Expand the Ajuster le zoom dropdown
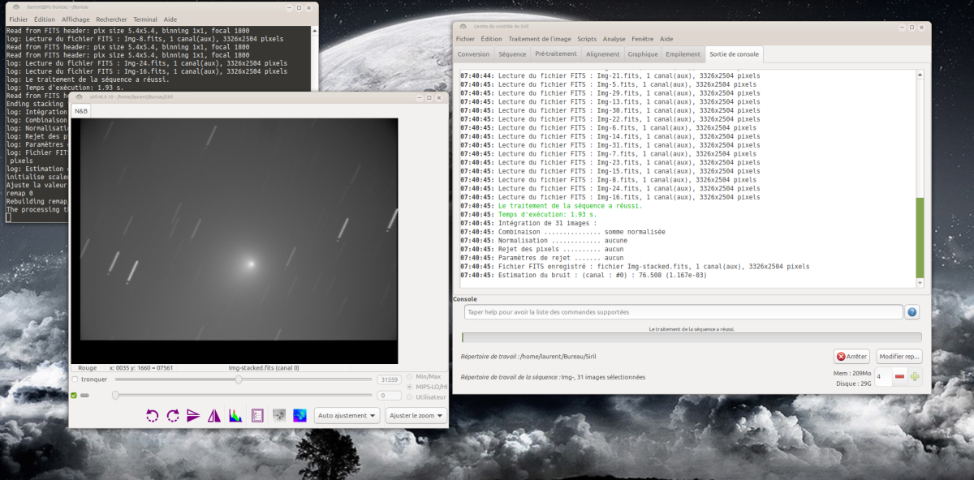The width and height of the screenshot is (974, 480). [x=416, y=416]
